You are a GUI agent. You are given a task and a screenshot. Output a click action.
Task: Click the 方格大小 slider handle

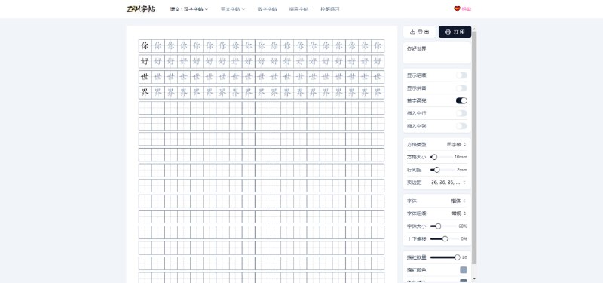tap(434, 157)
